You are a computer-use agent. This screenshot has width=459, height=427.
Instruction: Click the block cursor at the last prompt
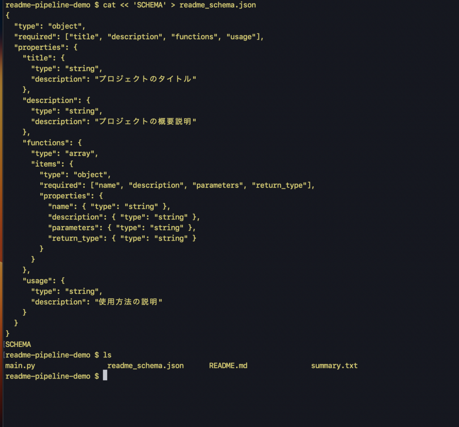pos(105,376)
